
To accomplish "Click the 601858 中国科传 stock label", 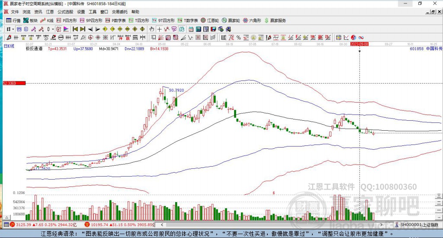I will (426, 48).
